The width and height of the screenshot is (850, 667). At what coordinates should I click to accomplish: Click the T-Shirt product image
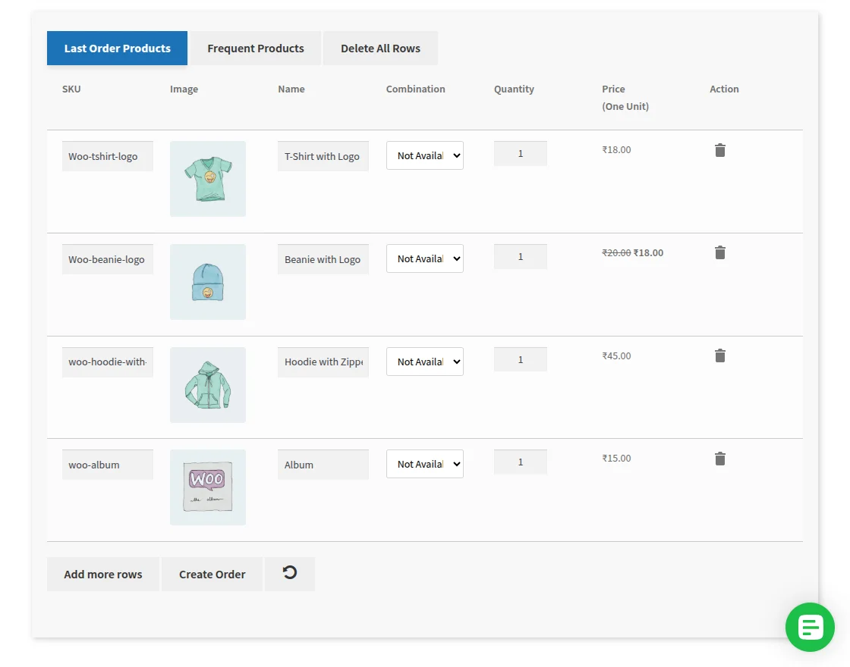coord(207,178)
